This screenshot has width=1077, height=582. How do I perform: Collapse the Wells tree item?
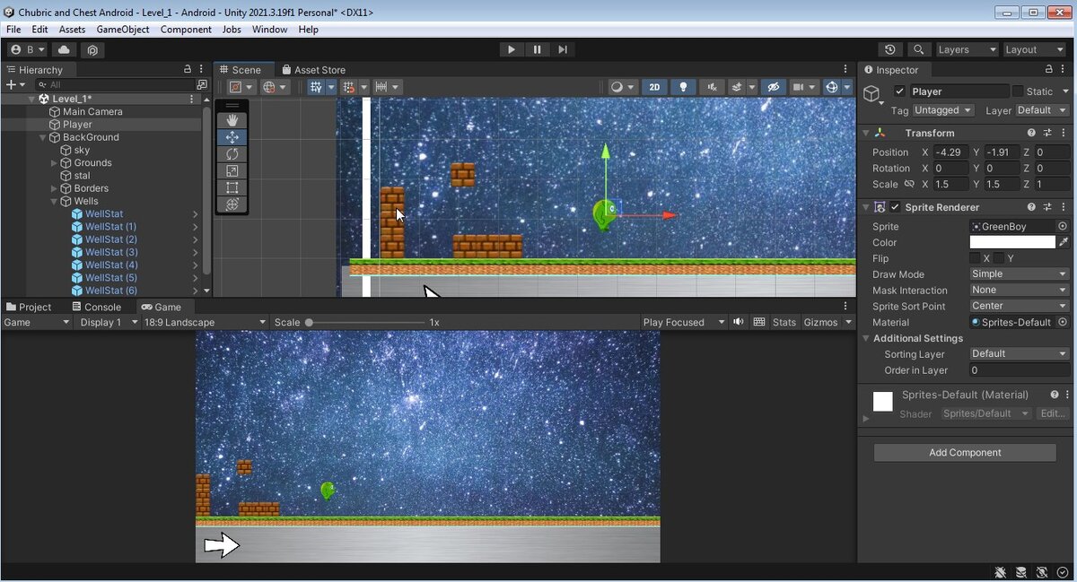click(x=55, y=202)
